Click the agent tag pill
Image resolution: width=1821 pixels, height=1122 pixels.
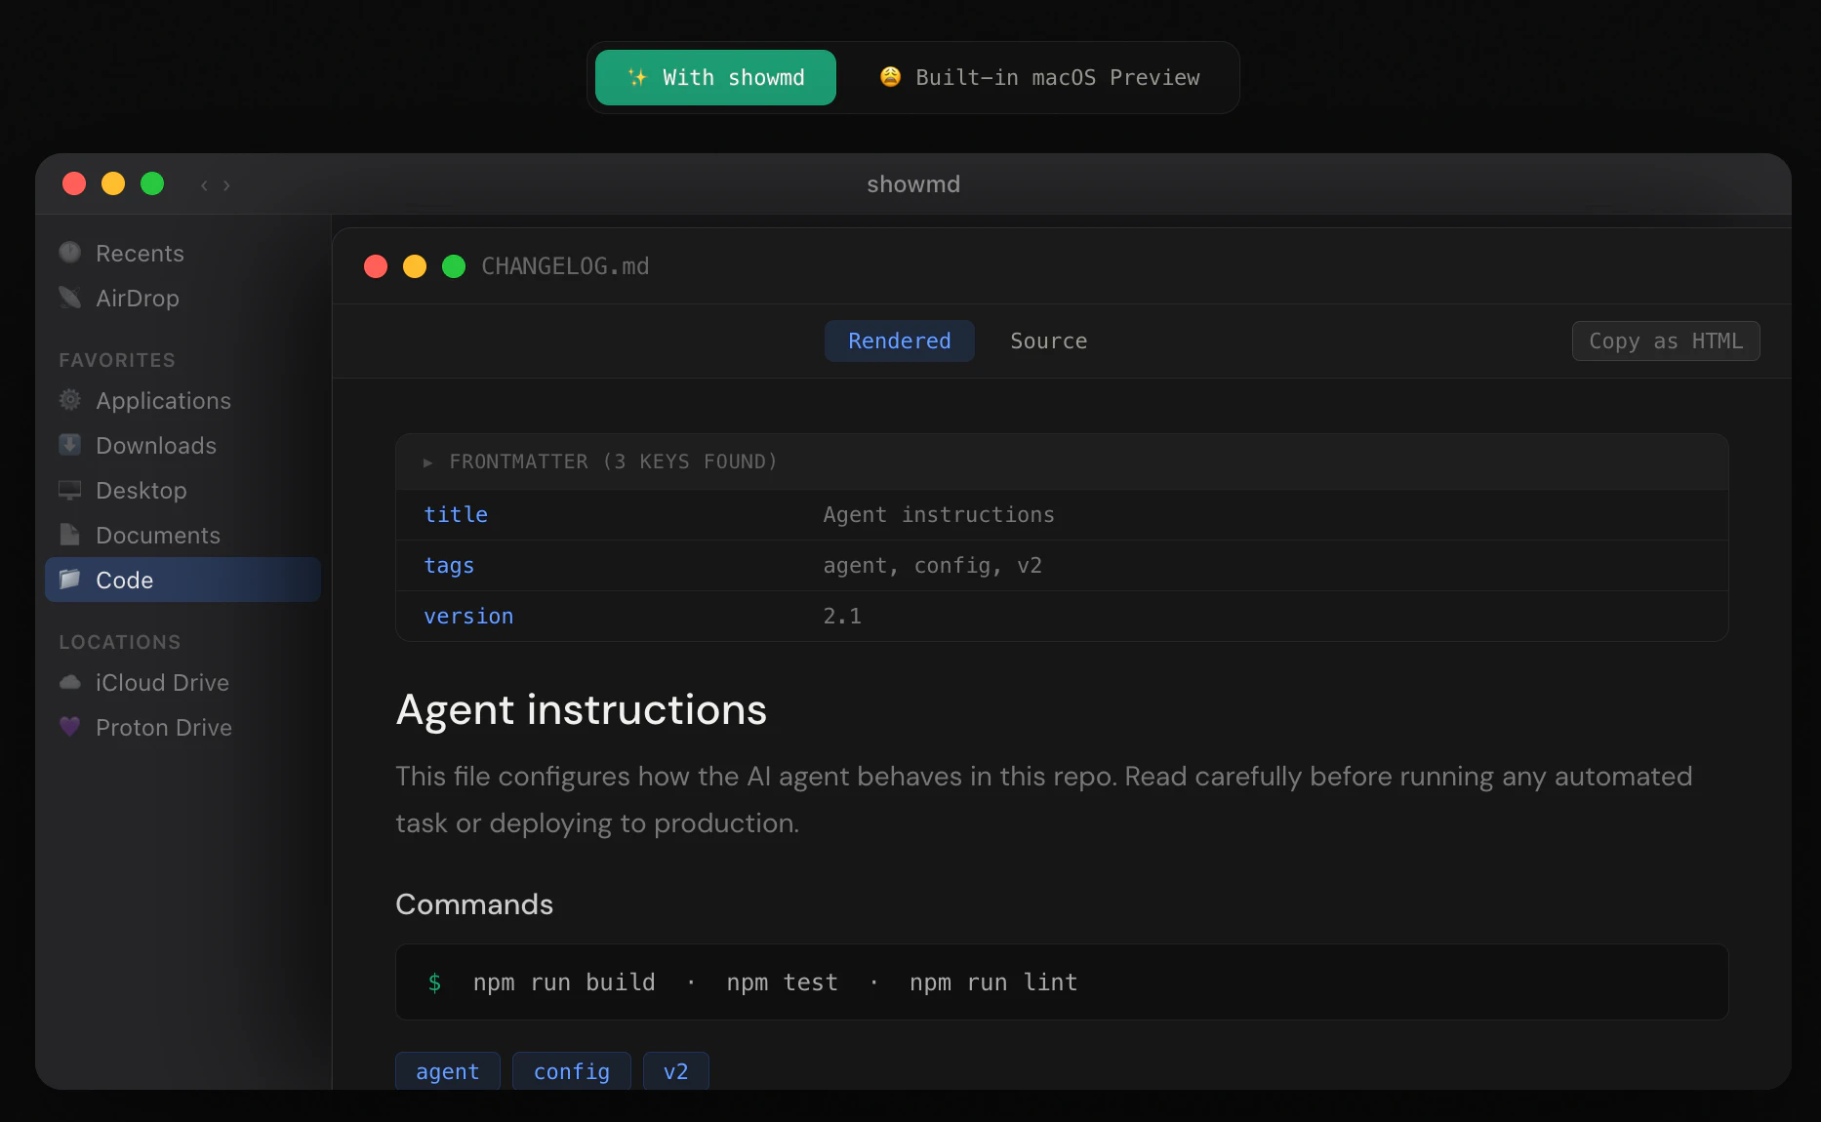click(x=447, y=1070)
